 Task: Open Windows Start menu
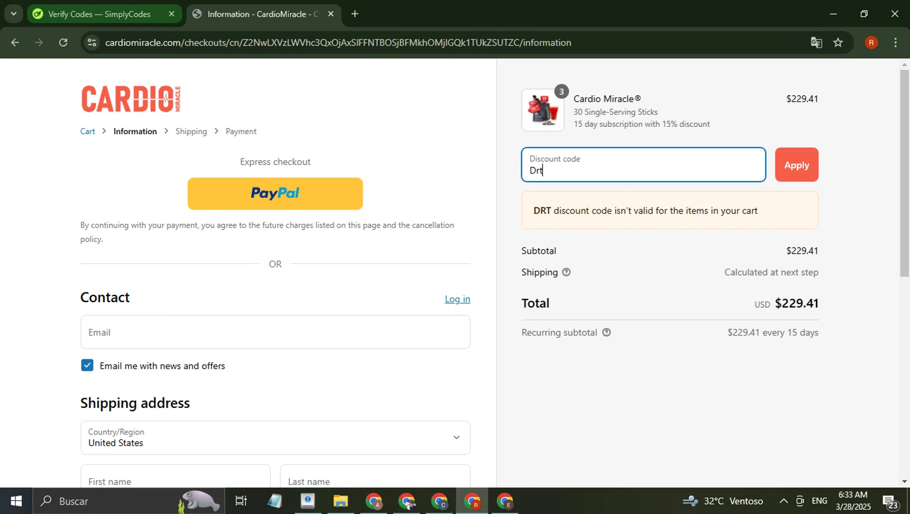[16, 501]
